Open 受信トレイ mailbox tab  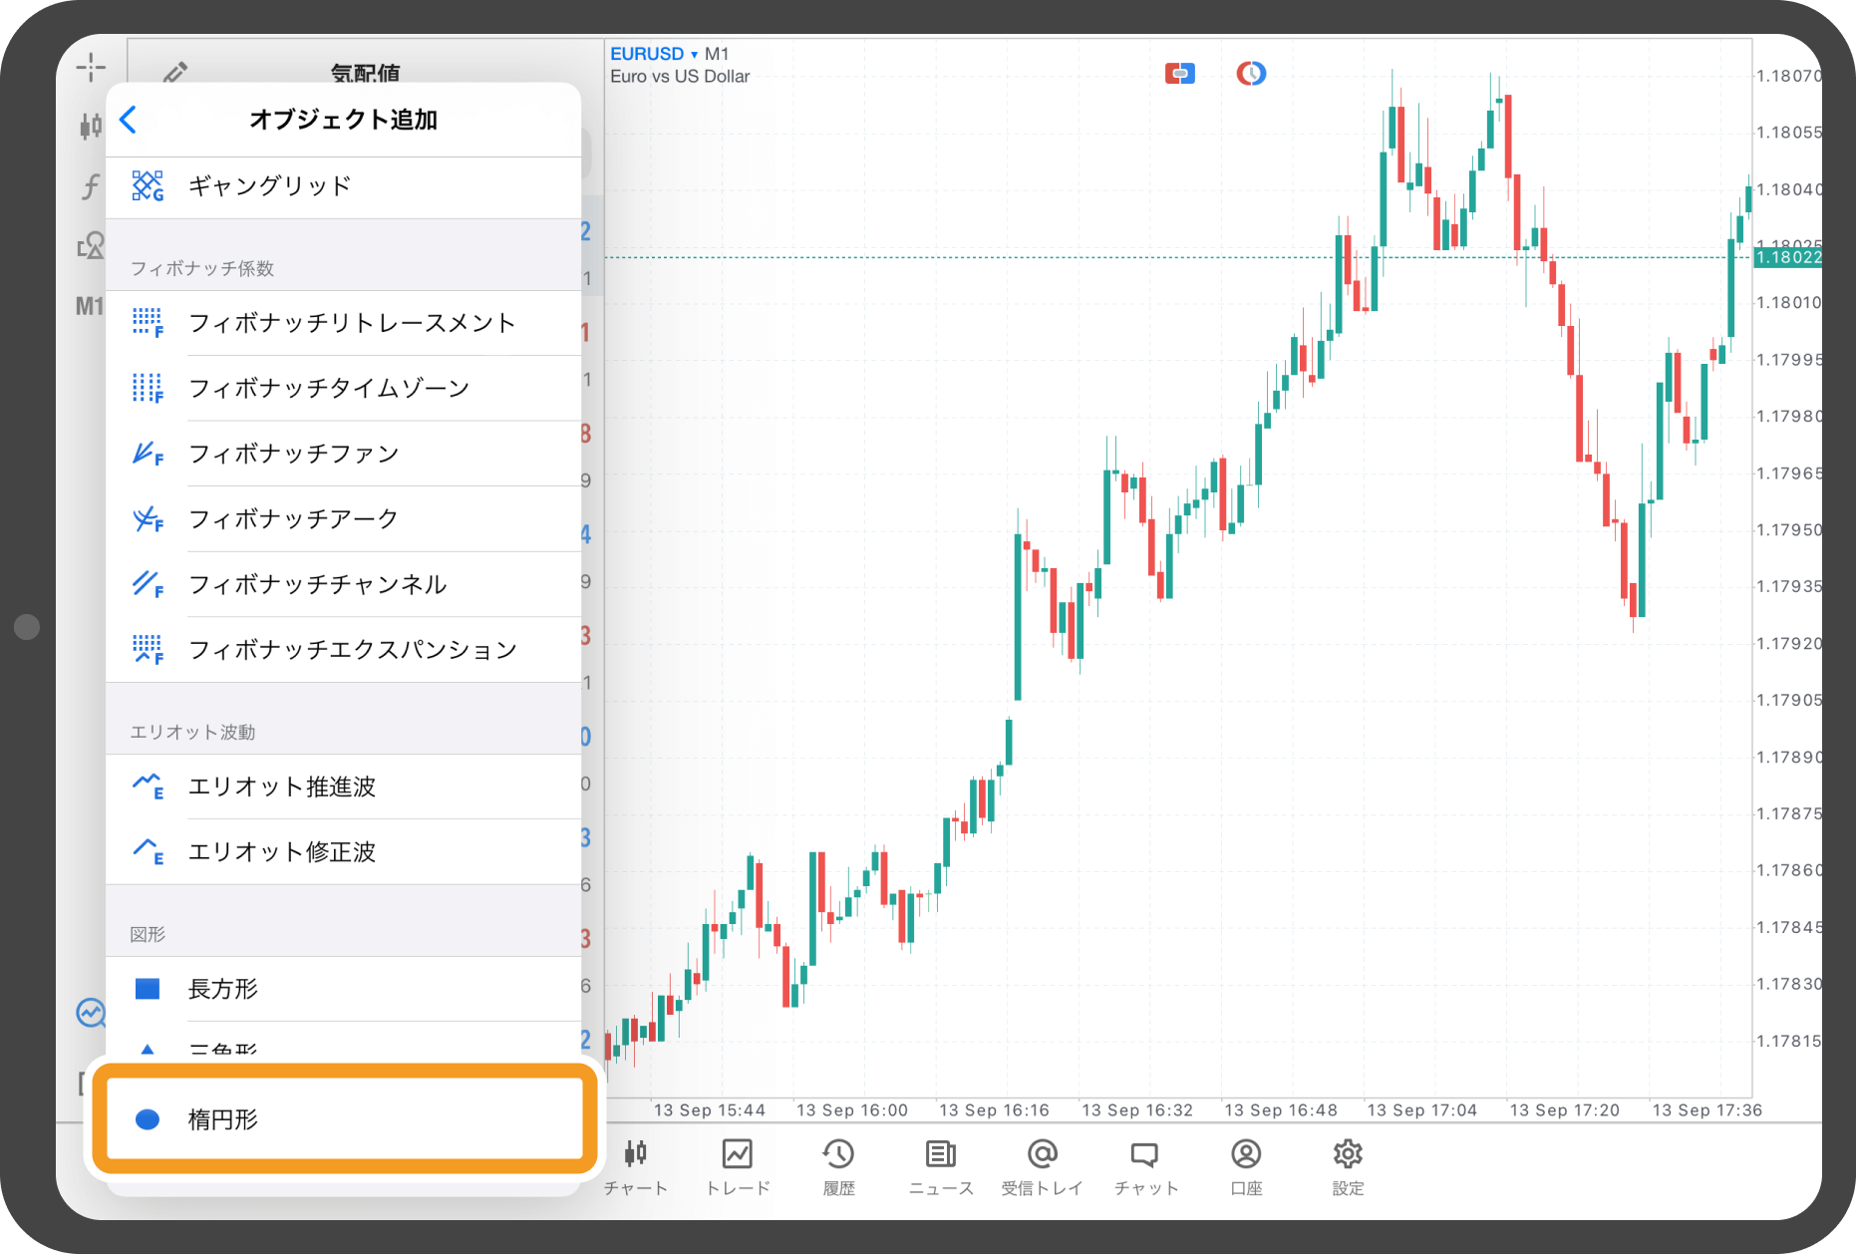point(1042,1165)
